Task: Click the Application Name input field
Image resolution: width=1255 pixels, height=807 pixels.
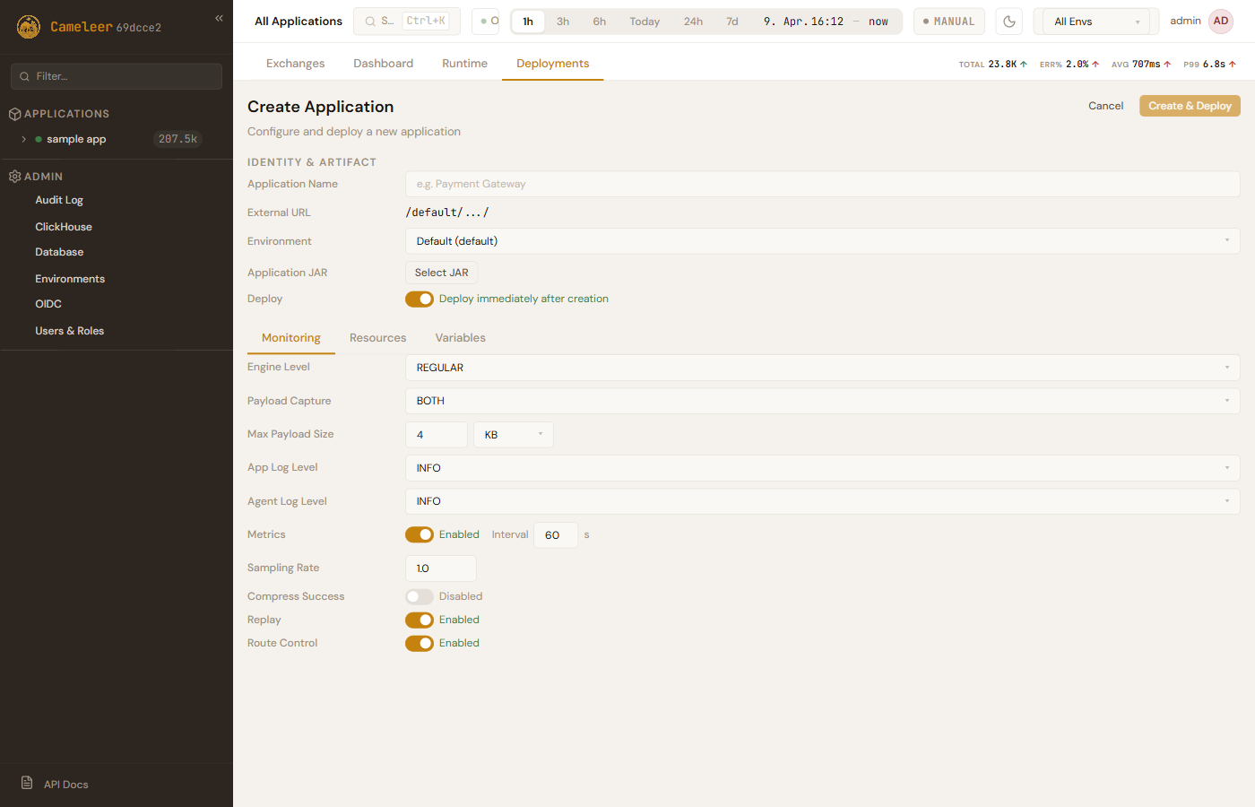Action: (822, 184)
